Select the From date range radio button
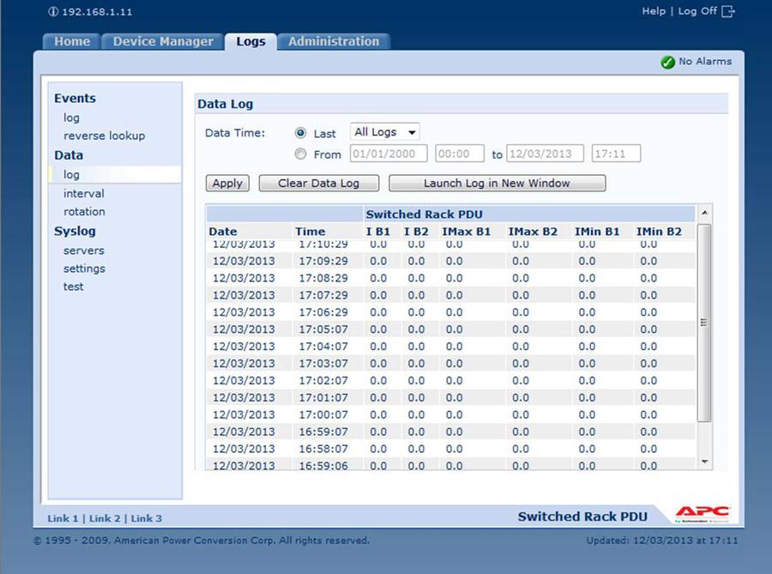This screenshot has height=574, width=772. (x=300, y=154)
